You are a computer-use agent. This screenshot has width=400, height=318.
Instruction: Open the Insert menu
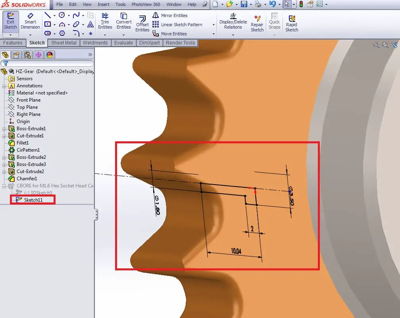point(104,4)
